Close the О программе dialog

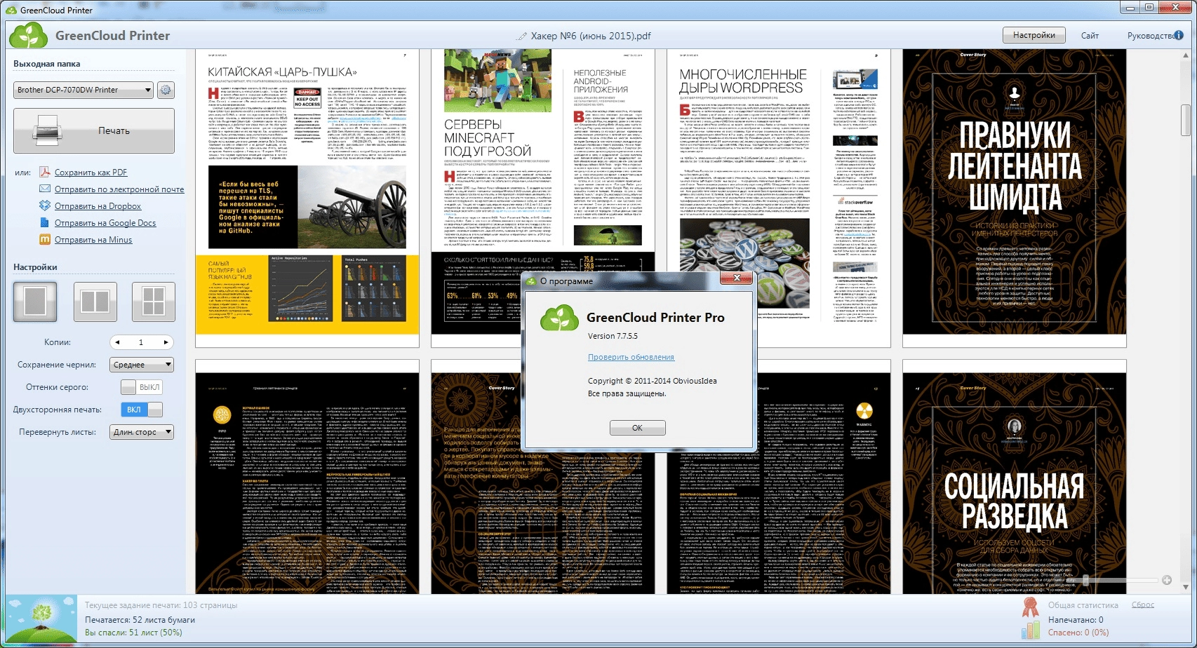tap(737, 278)
